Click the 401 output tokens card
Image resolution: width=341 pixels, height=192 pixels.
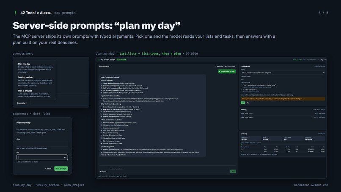point(293,139)
